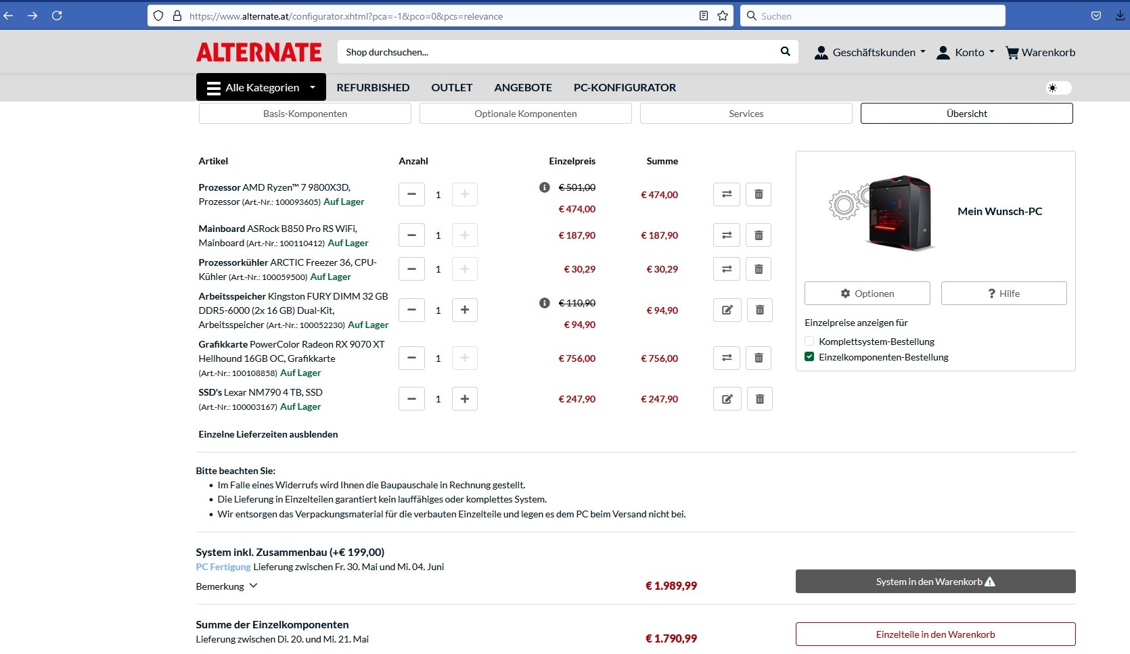
Task: Decrease quantity of the Prozessor
Action: (x=411, y=195)
